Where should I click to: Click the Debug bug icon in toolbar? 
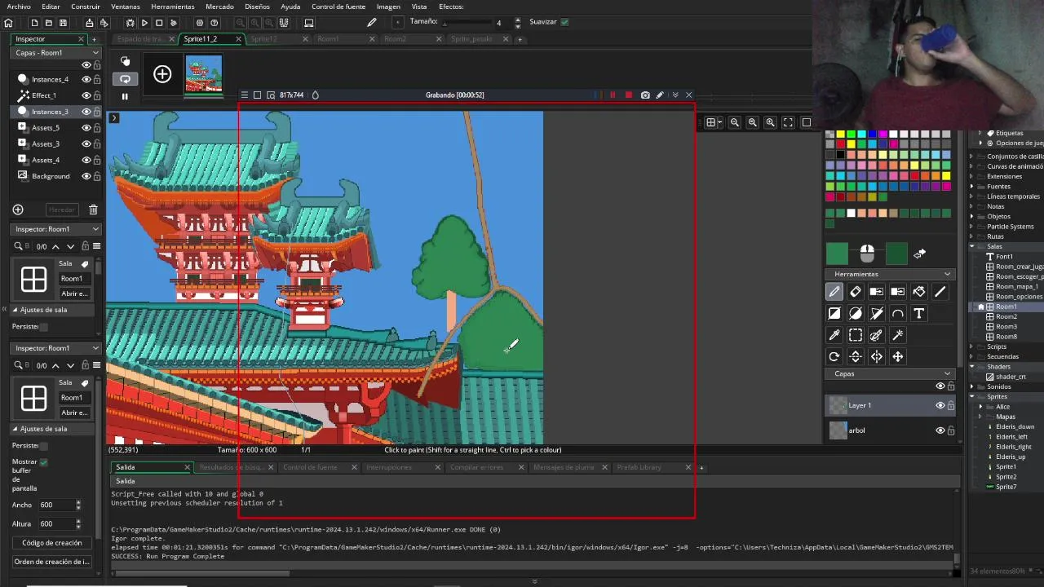(130, 23)
